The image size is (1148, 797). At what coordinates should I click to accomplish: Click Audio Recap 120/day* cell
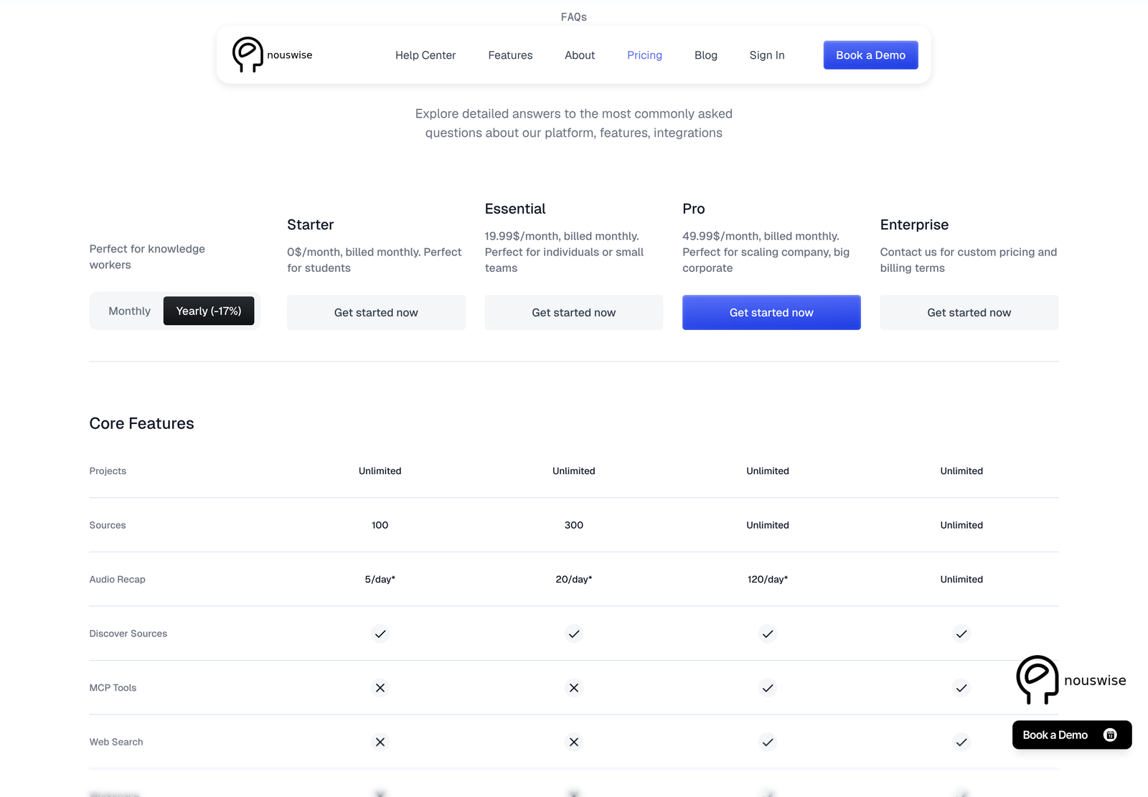pyautogui.click(x=768, y=579)
